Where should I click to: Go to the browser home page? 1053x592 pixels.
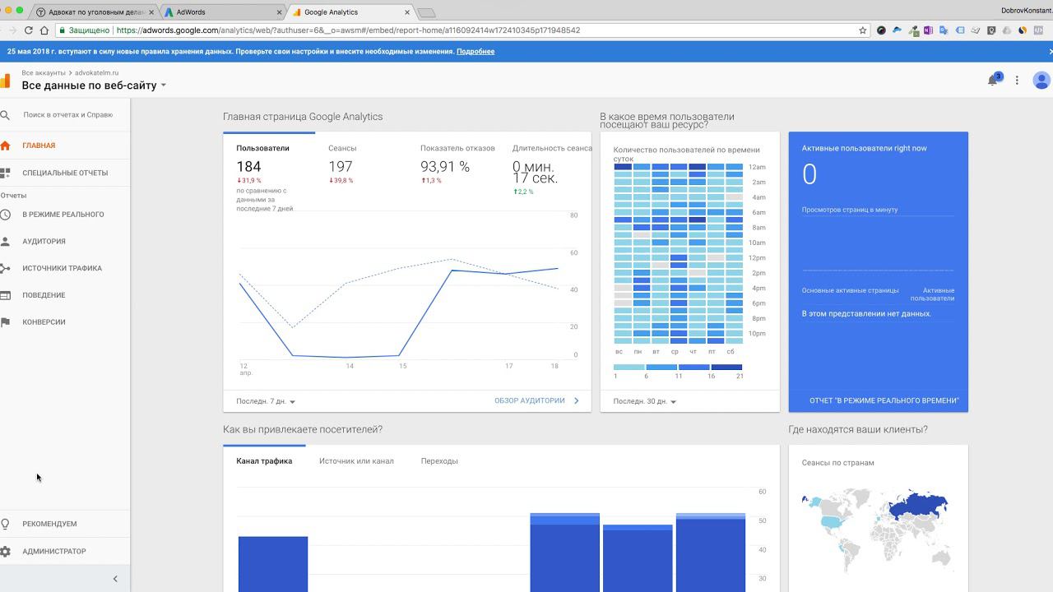click(x=44, y=30)
